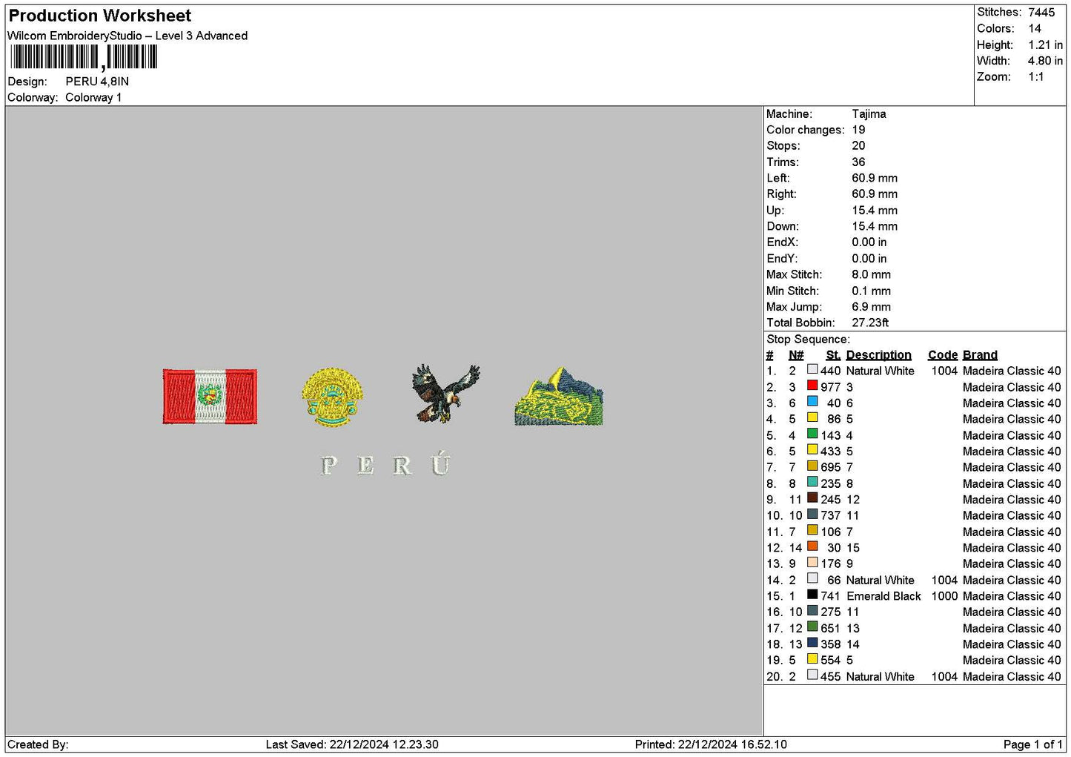1071x757 pixels.
Task: Select the flying condor embroidery
Action: tap(445, 393)
